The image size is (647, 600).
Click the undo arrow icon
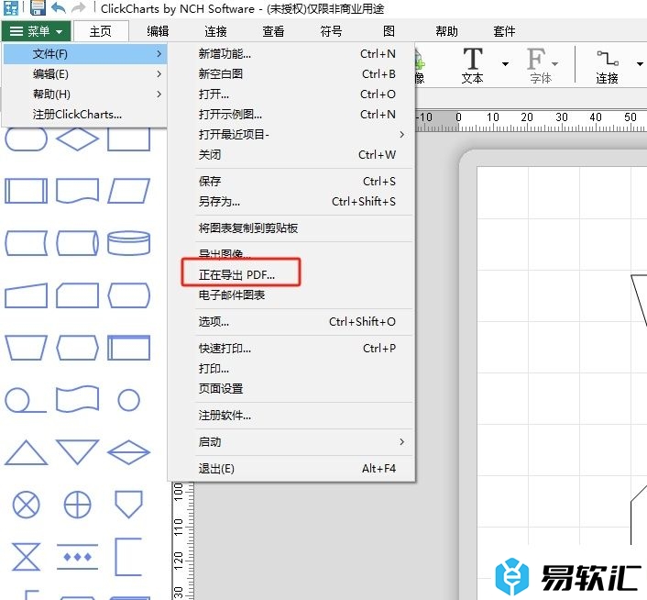(x=59, y=7)
